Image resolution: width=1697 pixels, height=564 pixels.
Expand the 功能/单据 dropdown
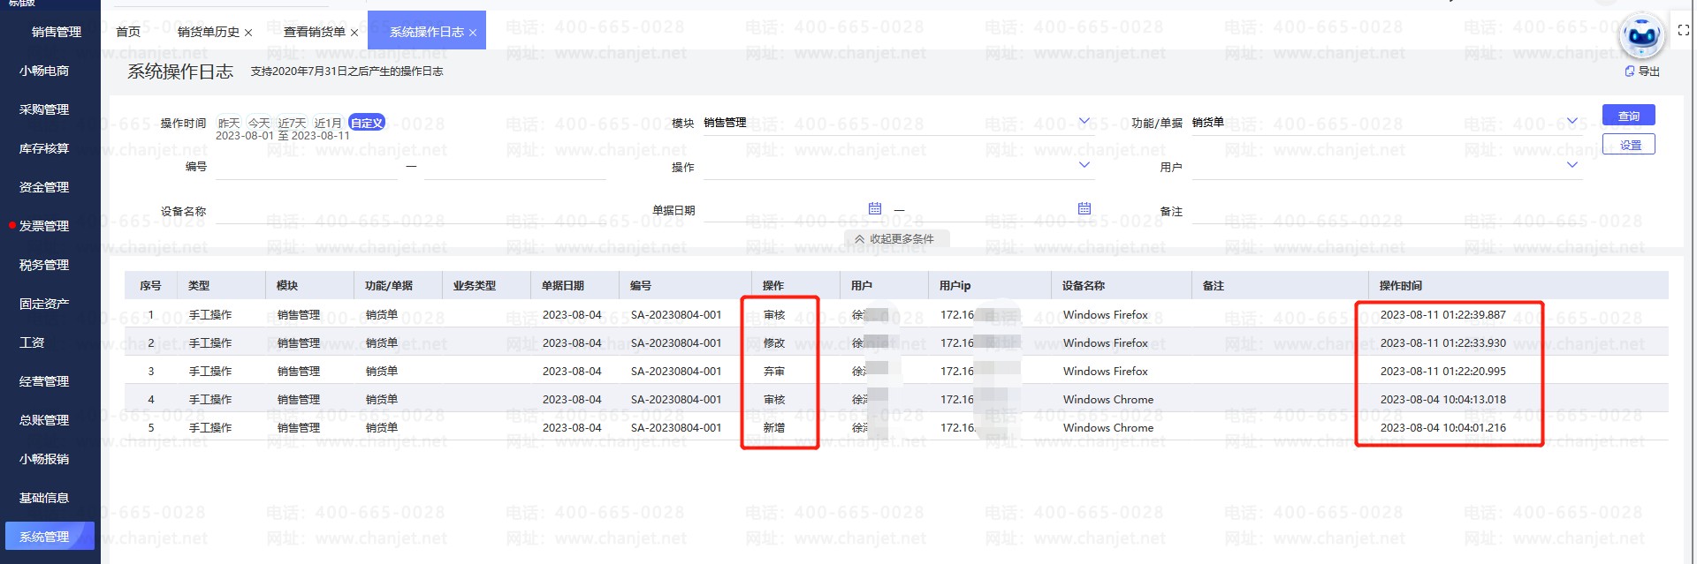pos(1571,122)
